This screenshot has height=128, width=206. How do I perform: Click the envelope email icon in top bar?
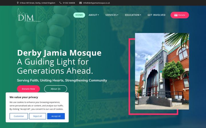click(80, 3)
